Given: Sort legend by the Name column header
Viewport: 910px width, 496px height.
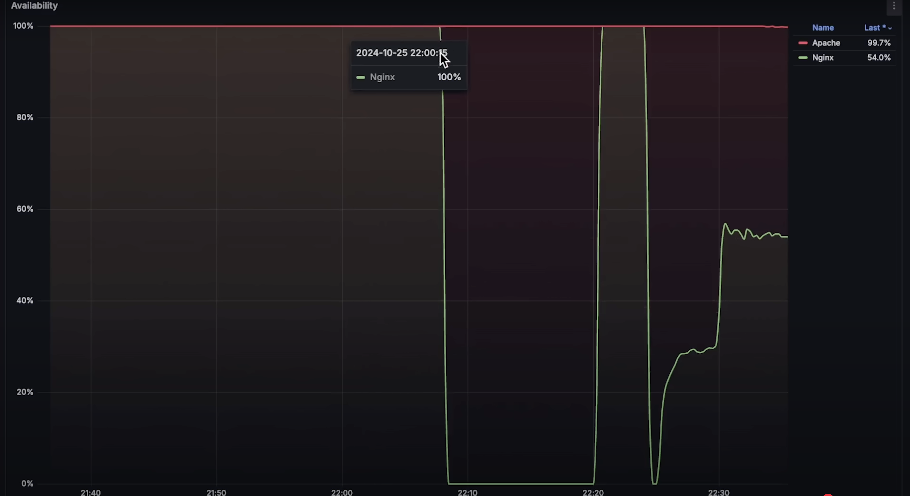Looking at the screenshot, I should tap(823, 28).
